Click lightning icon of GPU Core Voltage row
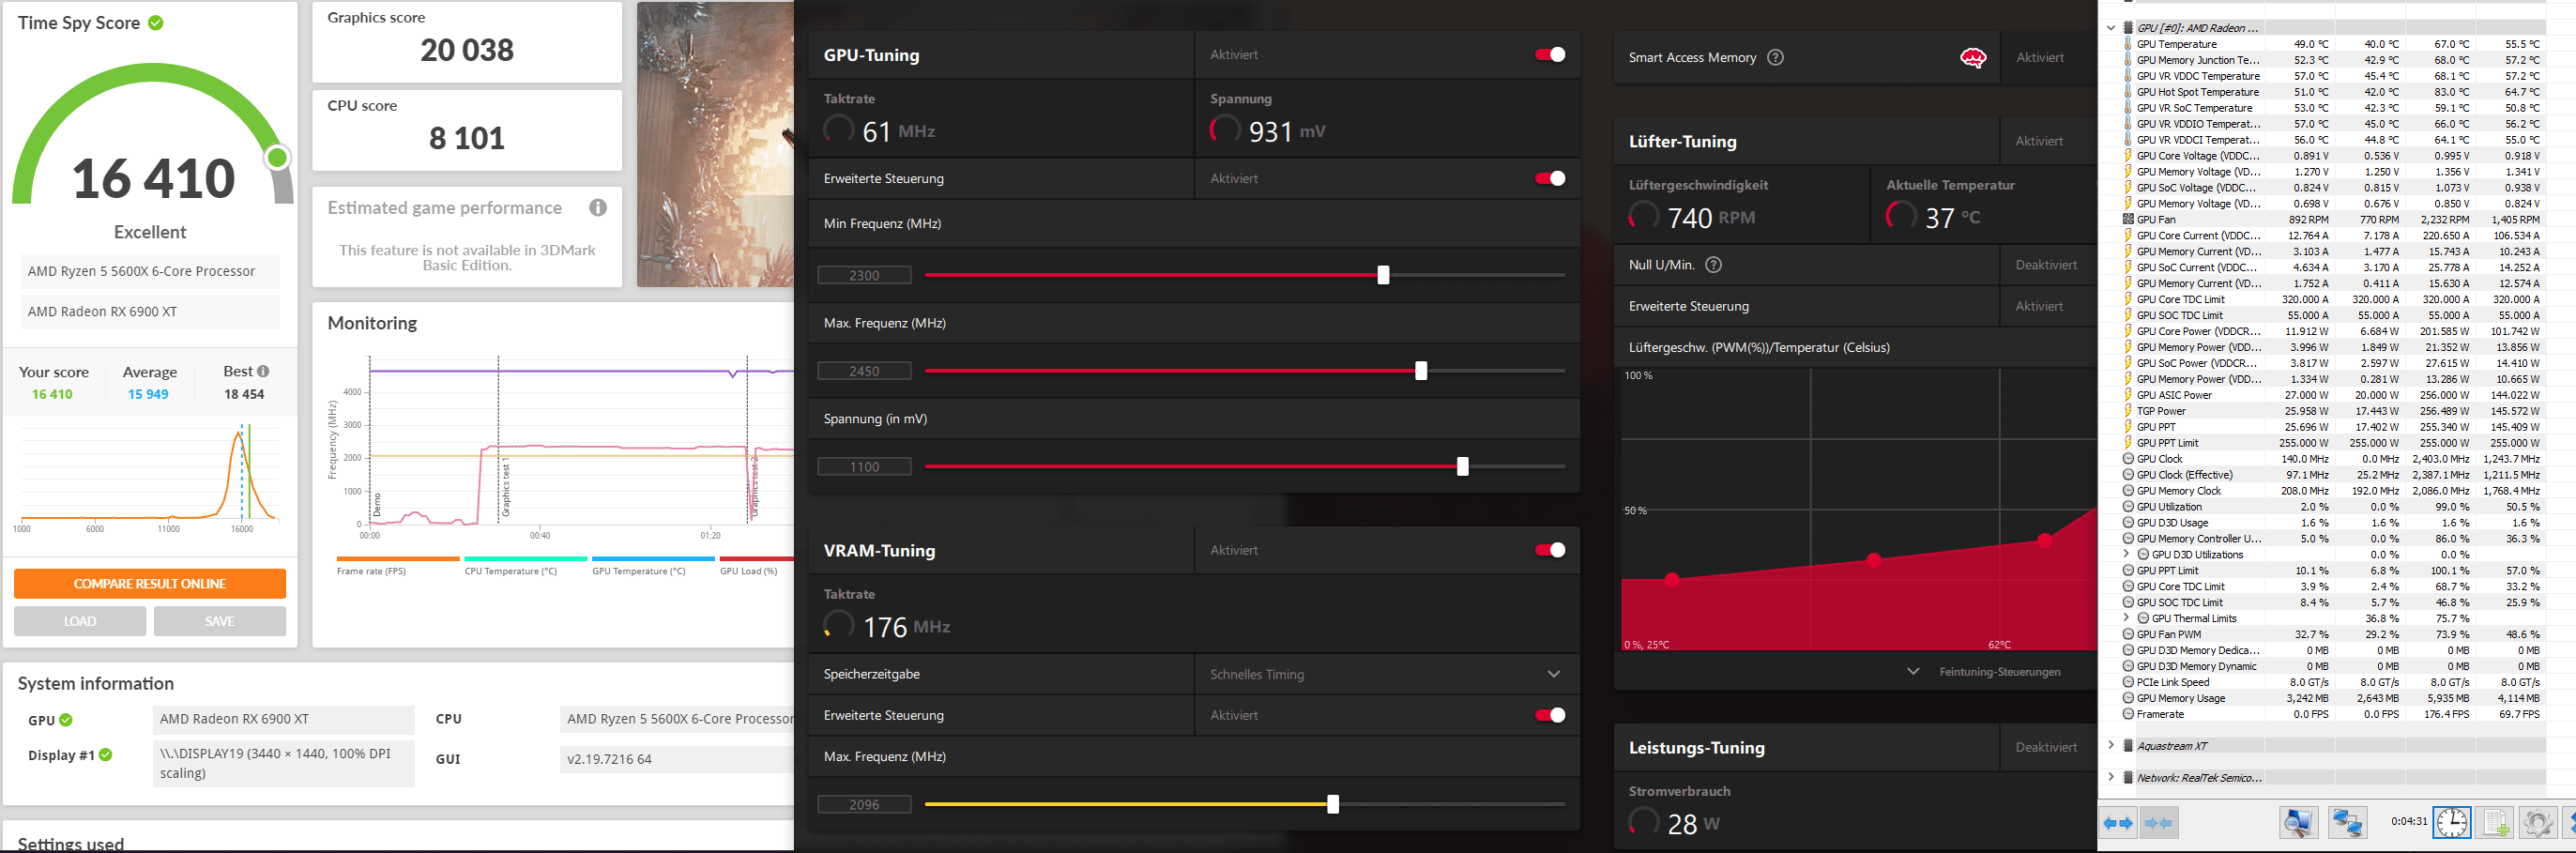 click(x=2128, y=156)
